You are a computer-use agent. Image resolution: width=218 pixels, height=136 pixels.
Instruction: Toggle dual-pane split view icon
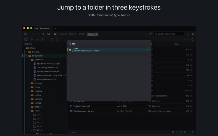click(187, 34)
